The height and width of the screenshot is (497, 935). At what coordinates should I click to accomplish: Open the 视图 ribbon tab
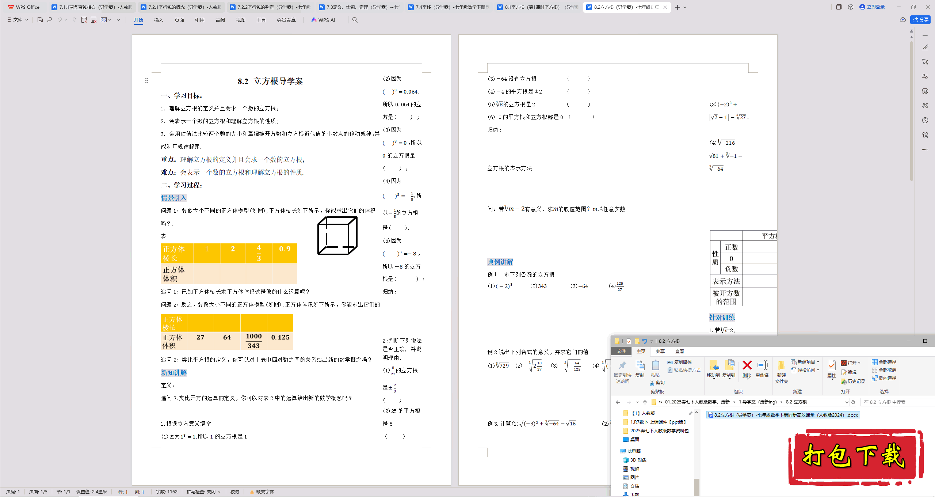click(x=240, y=20)
